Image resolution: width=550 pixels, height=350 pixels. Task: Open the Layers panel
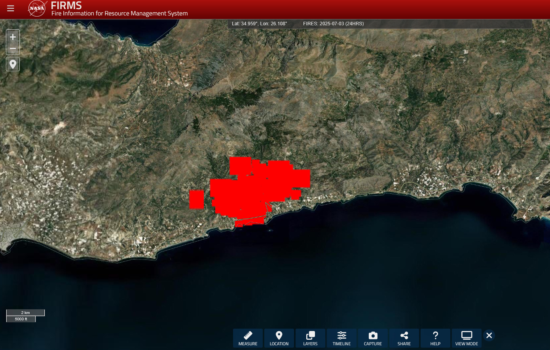click(x=310, y=338)
